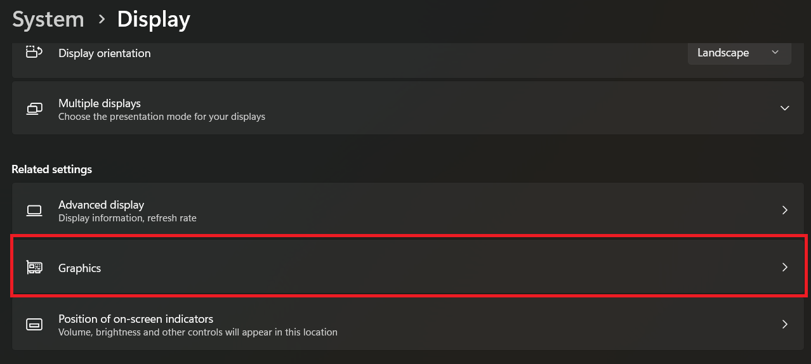Click the Display orientation icon

(34, 52)
